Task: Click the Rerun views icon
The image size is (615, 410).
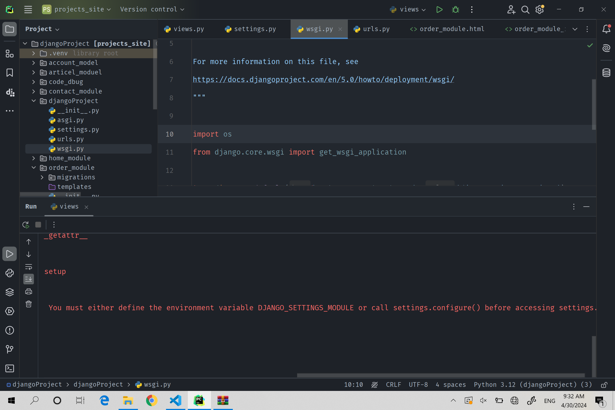Action: (26, 225)
